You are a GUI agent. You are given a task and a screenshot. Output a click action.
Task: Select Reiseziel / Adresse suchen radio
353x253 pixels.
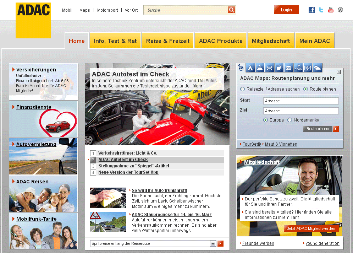242,89
